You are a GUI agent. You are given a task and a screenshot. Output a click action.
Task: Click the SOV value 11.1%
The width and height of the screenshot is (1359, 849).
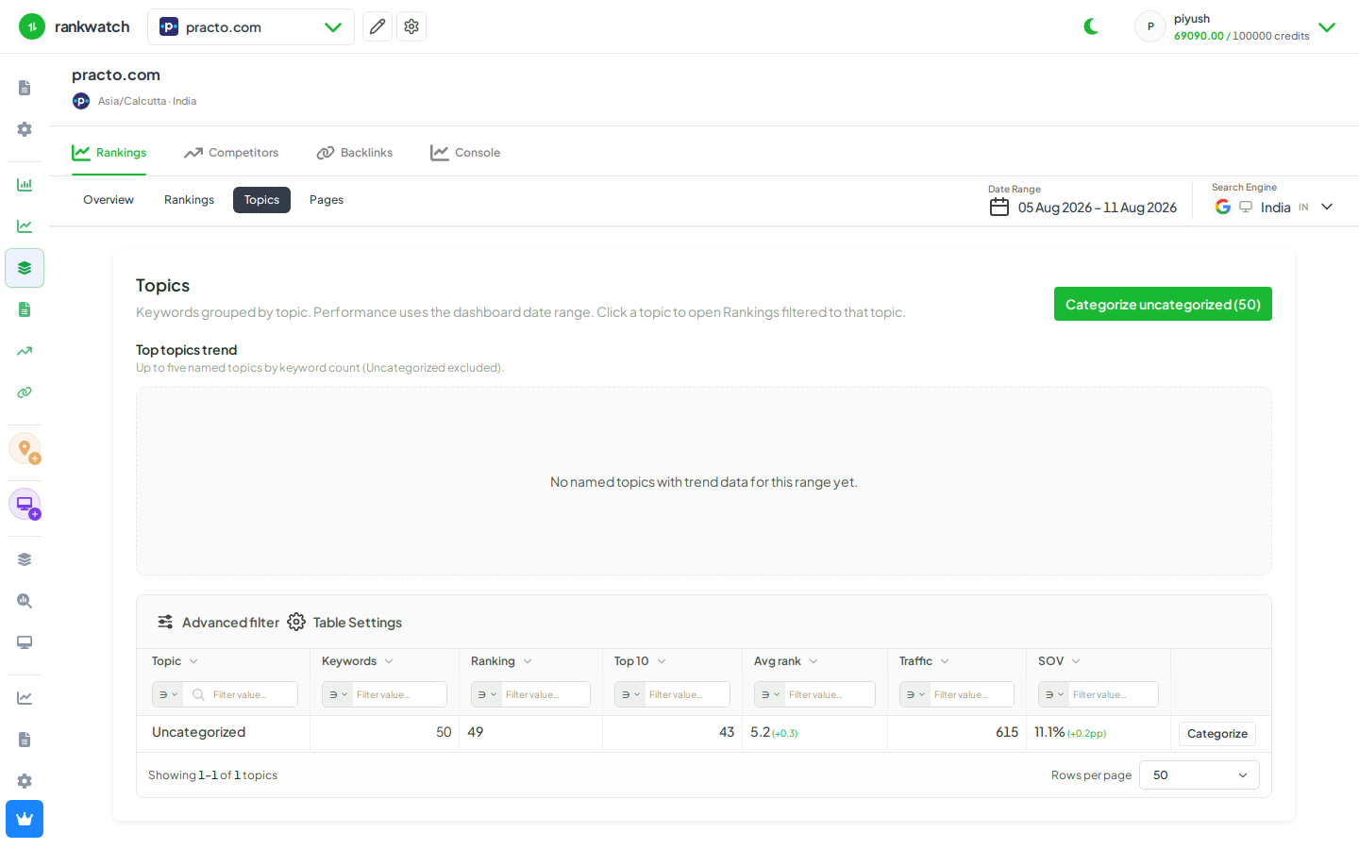pos(1049,732)
